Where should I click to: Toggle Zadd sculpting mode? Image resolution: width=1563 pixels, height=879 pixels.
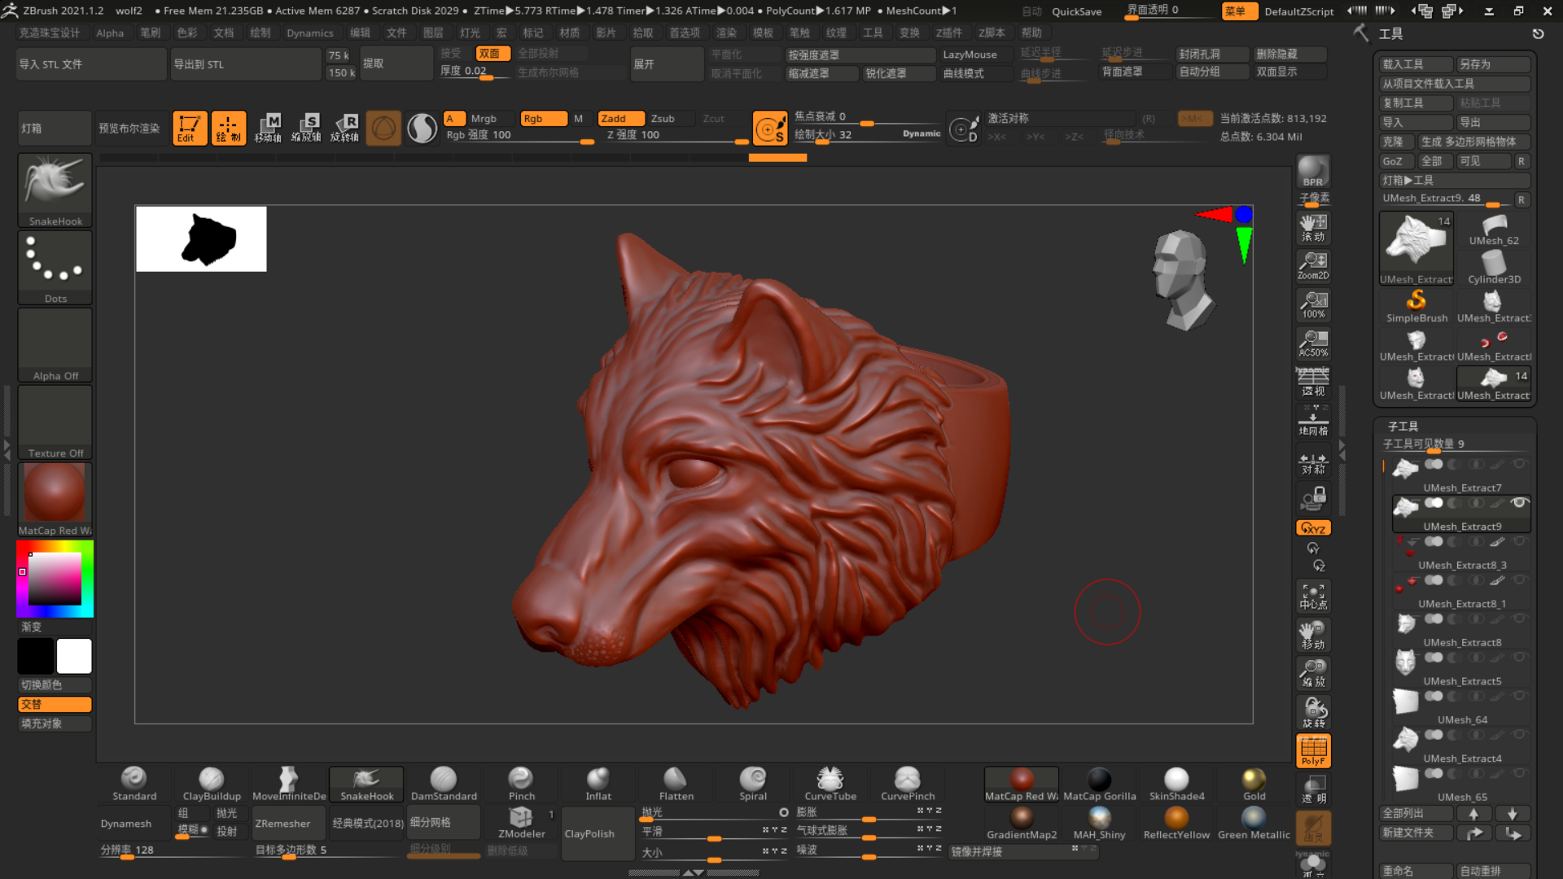[620, 118]
